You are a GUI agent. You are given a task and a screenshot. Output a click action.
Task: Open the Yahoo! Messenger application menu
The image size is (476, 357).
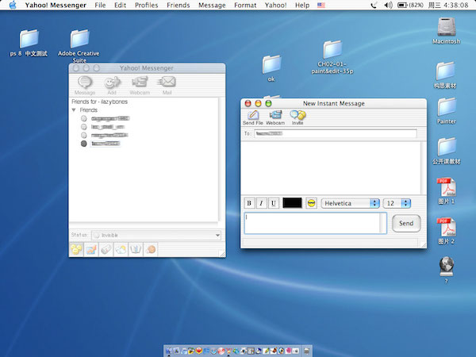pos(56,6)
